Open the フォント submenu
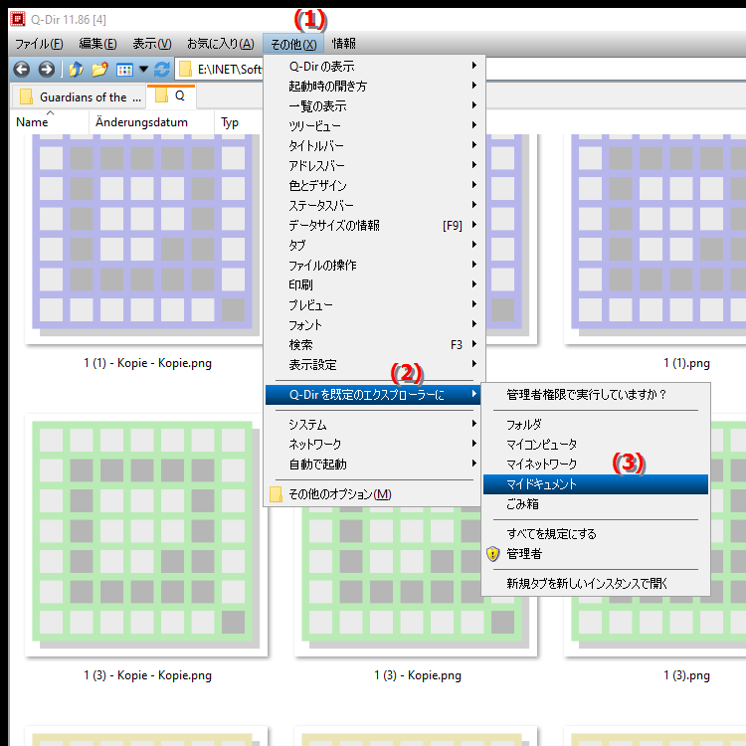 373,324
